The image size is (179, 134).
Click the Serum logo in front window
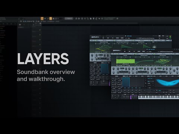pyautogui.click(x=117, y=51)
